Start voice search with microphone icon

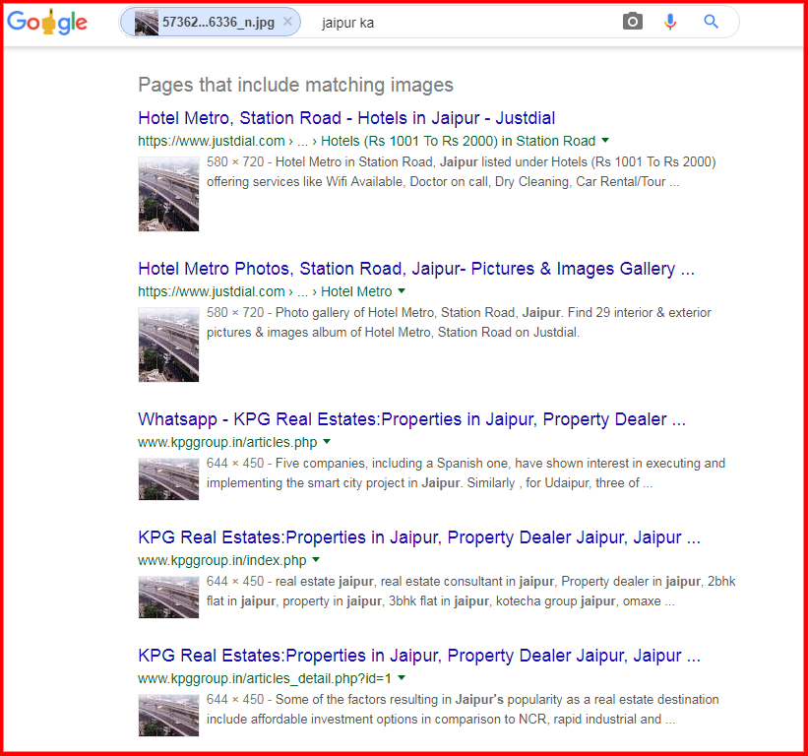(670, 22)
